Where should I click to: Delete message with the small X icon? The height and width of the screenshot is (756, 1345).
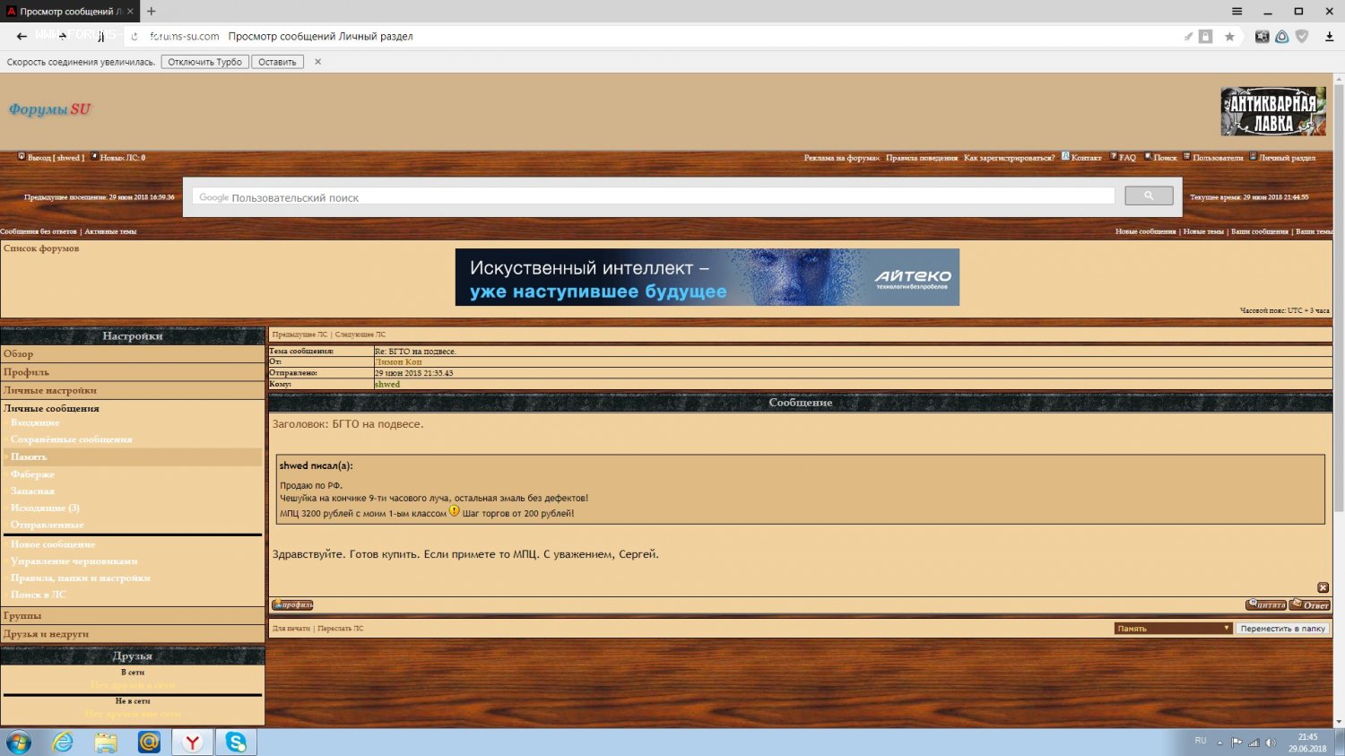(x=1323, y=588)
